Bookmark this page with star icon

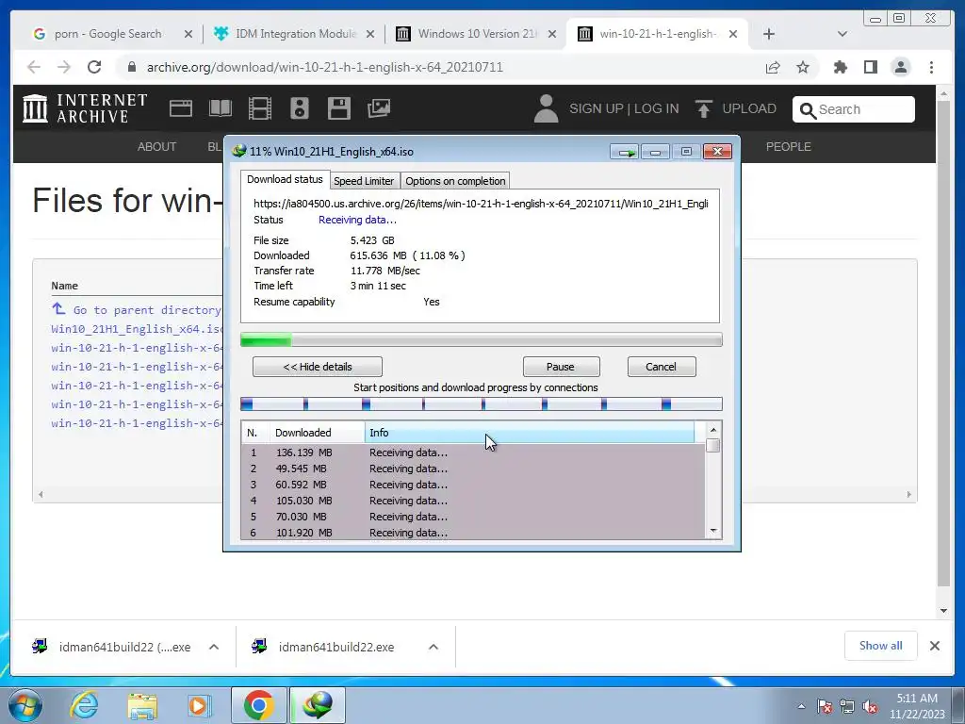coord(803,67)
